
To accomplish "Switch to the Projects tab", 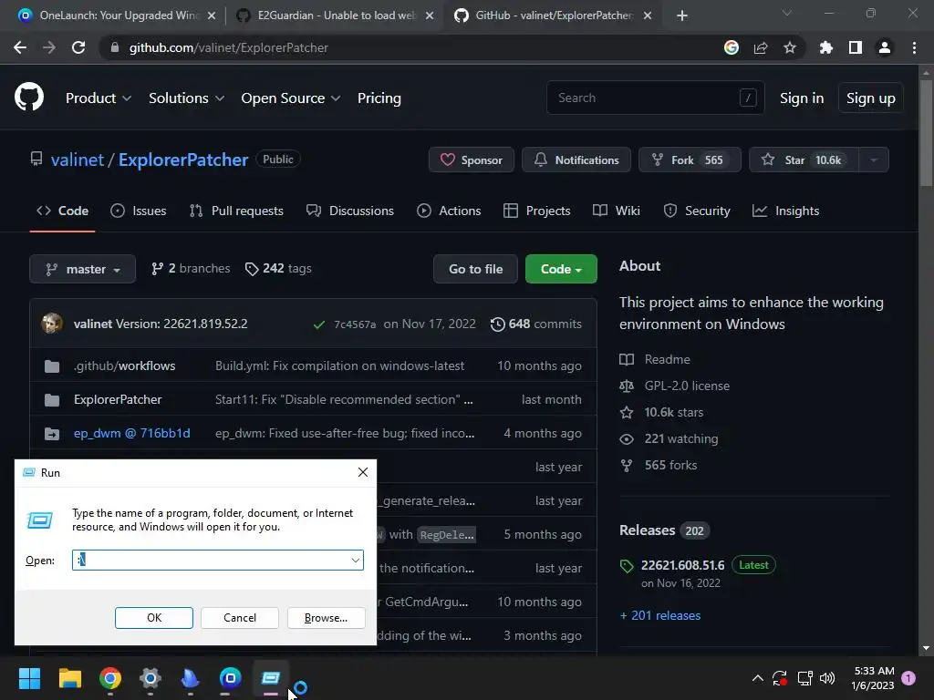I will 536,211.
